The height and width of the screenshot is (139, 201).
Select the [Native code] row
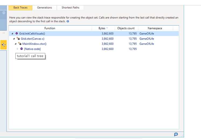[x=94, y=49]
